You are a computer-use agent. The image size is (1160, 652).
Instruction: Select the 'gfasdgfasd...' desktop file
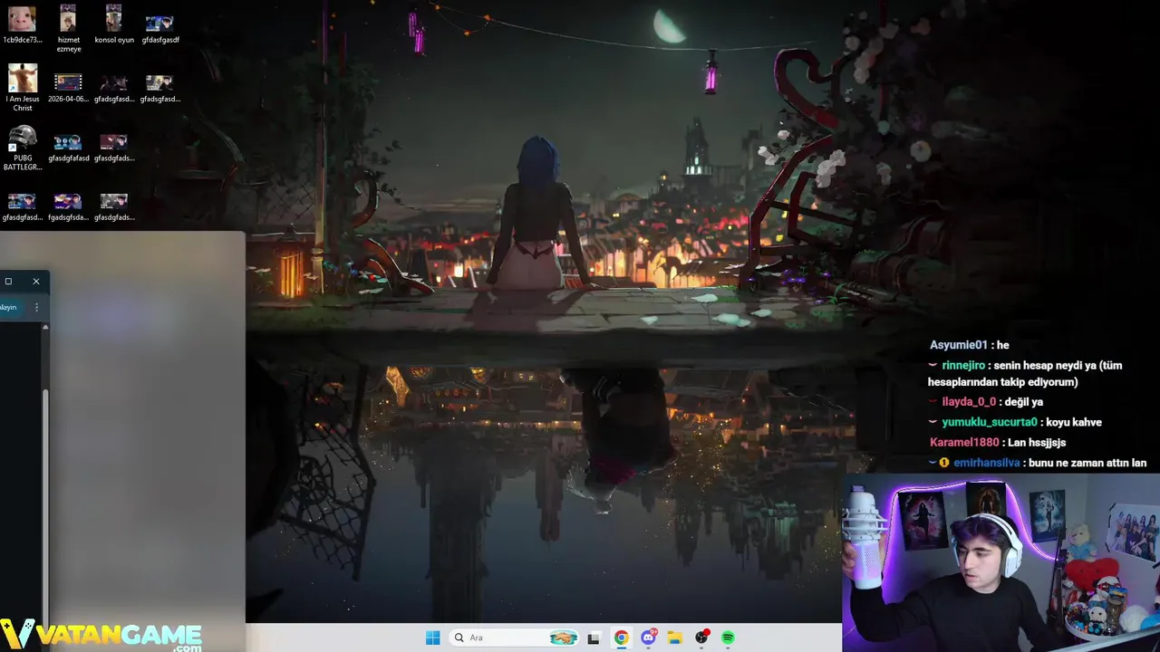(22, 206)
